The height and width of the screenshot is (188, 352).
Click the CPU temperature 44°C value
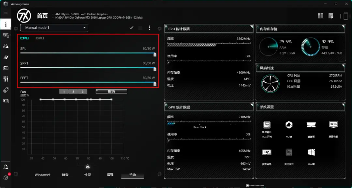246,79
